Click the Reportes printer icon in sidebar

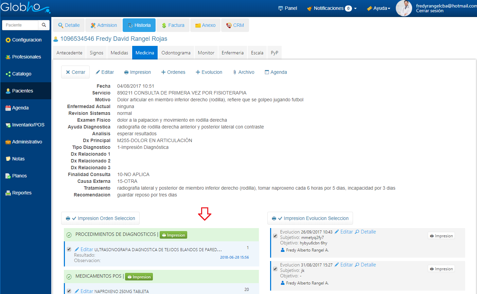(x=8, y=193)
